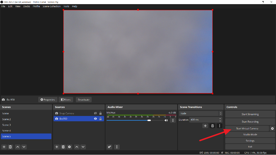Image resolution: width=276 pixels, height=155 pixels.
Task: Open source properties gear in Sources toolbar
Action: click(69, 147)
